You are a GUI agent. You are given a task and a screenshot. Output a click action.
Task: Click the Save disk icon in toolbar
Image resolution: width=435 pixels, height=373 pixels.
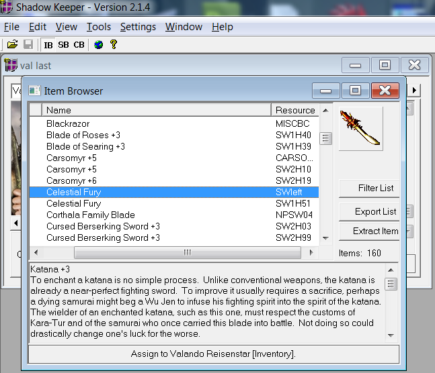coord(28,45)
